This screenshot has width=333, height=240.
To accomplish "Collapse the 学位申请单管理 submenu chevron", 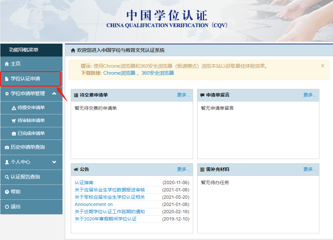I will click(54, 94).
